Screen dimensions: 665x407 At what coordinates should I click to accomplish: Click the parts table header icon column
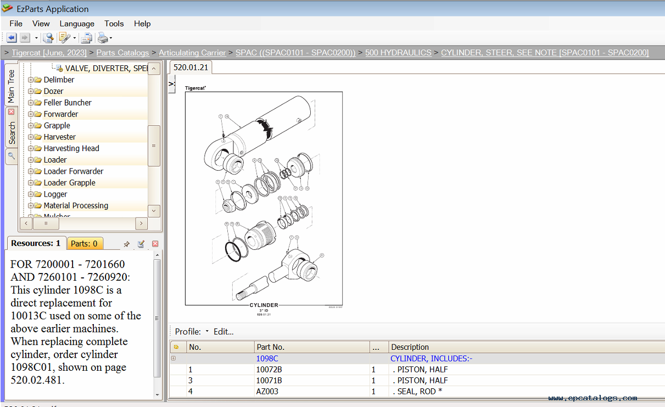(x=177, y=347)
